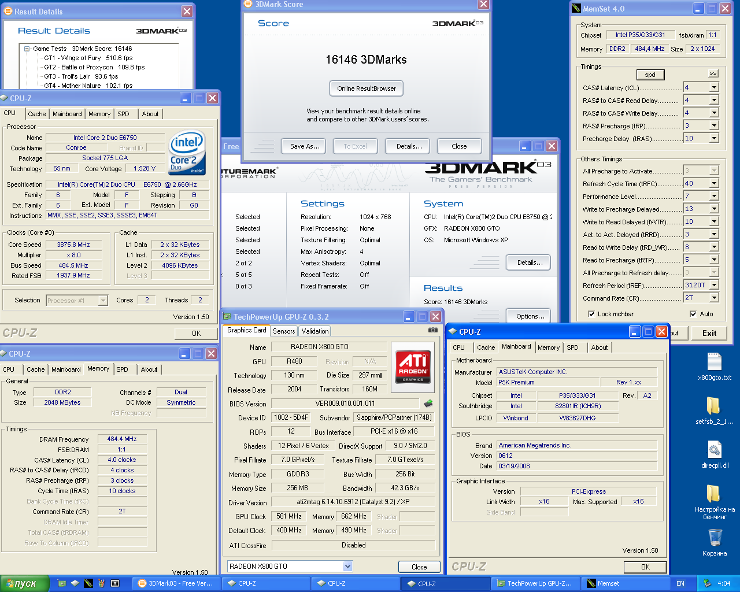Viewport: 740px width, 592px height.
Task: Click the ASUSTeK Computer INC. manufacturer value
Action: pyautogui.click(x=576, y=372)
